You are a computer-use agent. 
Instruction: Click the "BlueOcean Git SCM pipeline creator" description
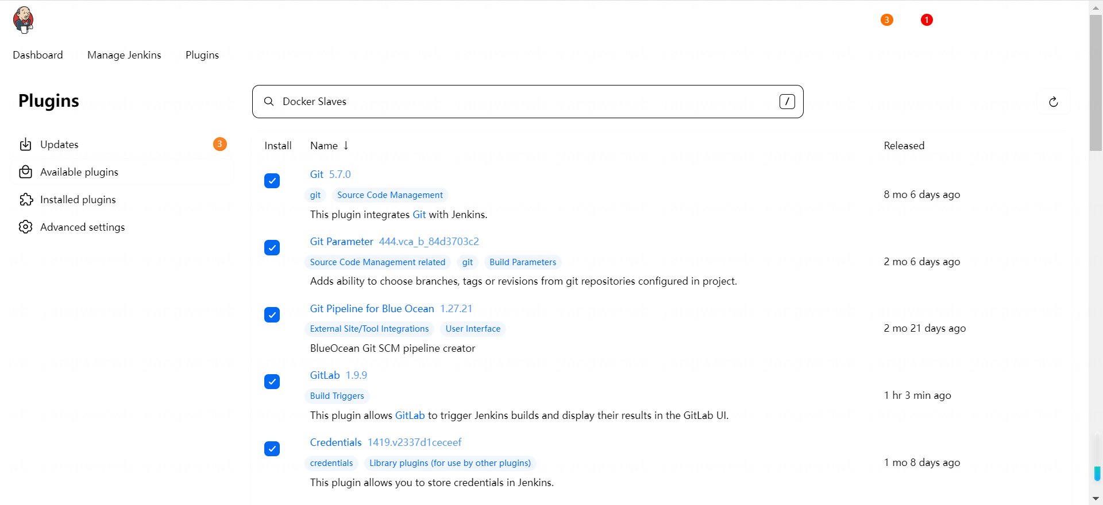392,348
